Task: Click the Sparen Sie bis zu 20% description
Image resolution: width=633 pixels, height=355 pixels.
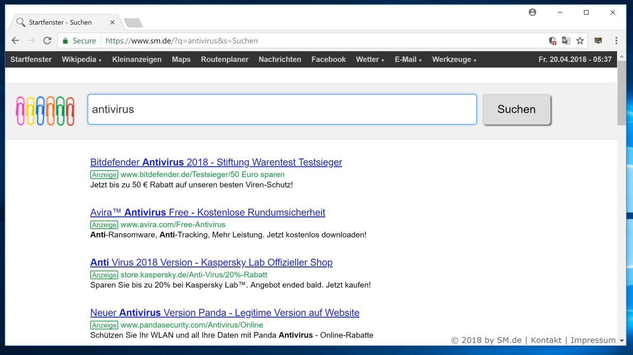Action: 230,284
